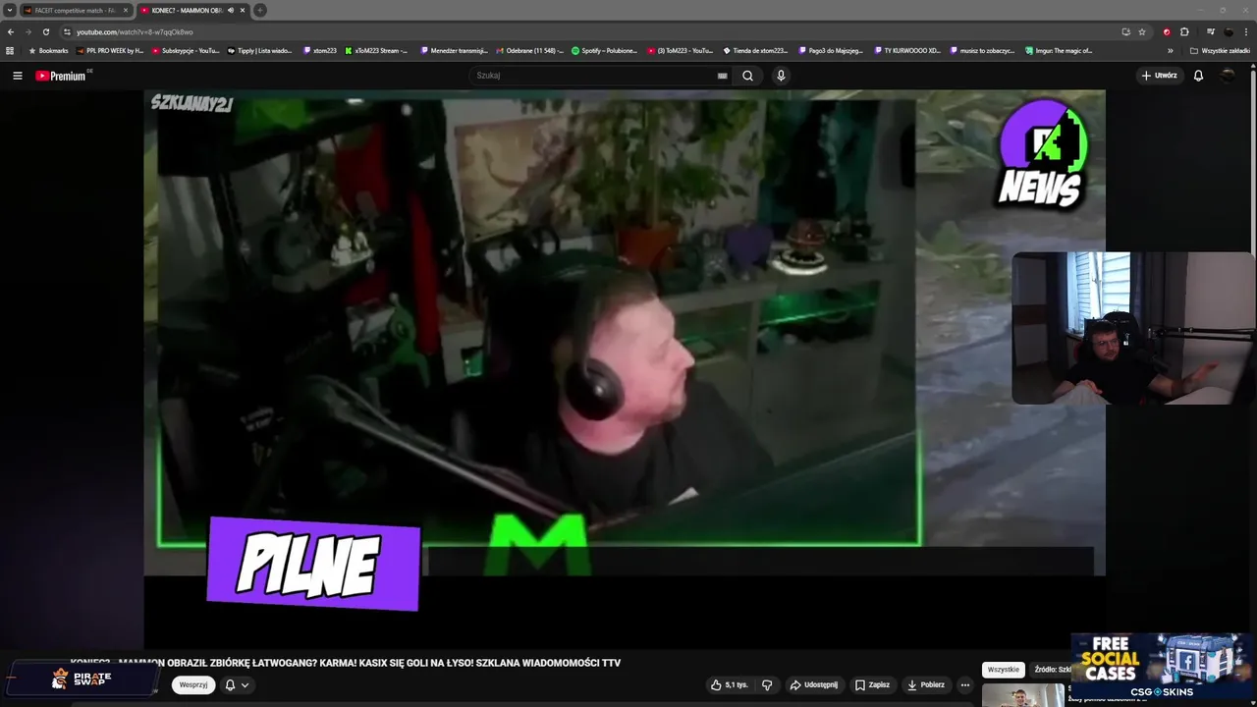Open Spotify - Polubione bookmark
The height and width of the screenshot is (707, 1257).
click(x=604, y=50)
